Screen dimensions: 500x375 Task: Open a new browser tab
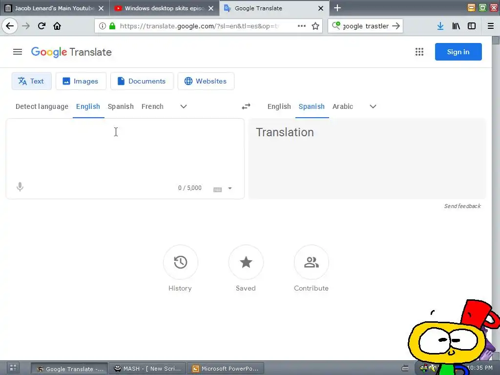[x=337, y=8]
